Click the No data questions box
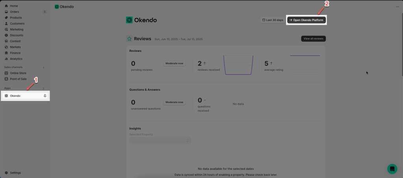The height and width of the screenshot is (178, 403). click(238, 104)
